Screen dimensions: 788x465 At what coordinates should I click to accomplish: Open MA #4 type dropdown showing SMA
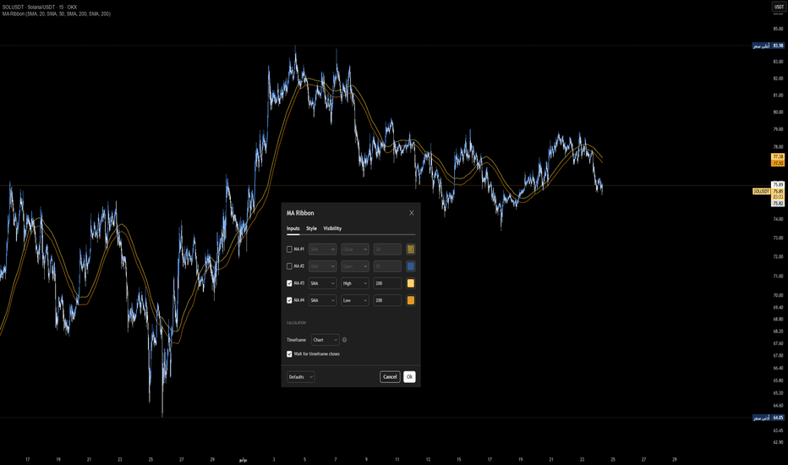322,300
